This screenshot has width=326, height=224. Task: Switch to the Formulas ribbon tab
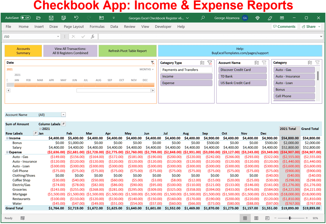[97, 27]
